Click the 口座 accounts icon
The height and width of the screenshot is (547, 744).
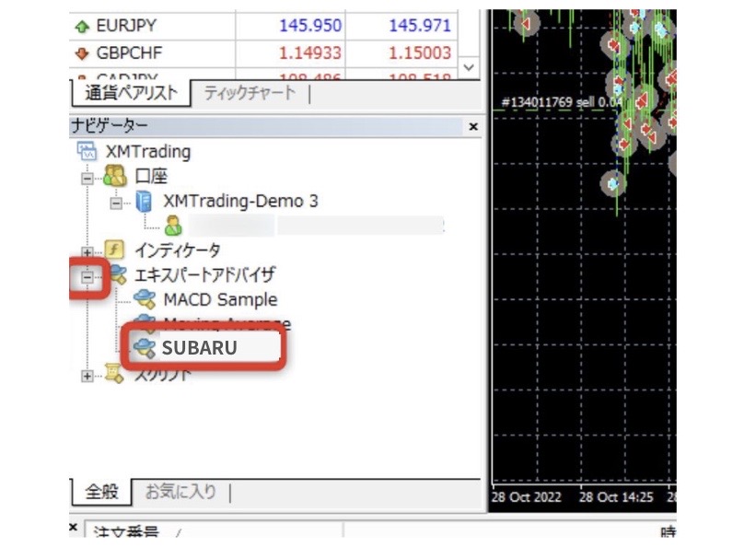115,176
